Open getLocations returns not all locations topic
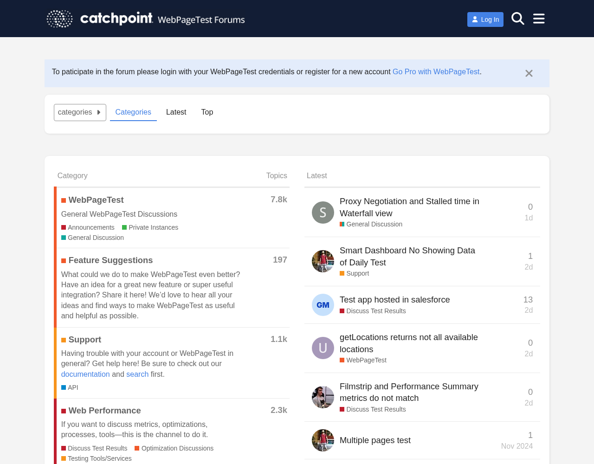Image resolution: width=594 pixels, height=464 pixels. point(409,343)
